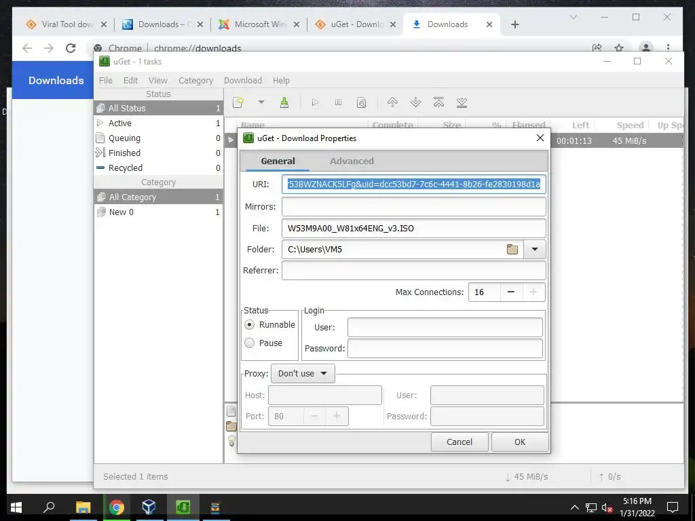The width and height of the screenshot is (695, 521).
Task: Click the new download toolbar icon
Action: point(238,102)
